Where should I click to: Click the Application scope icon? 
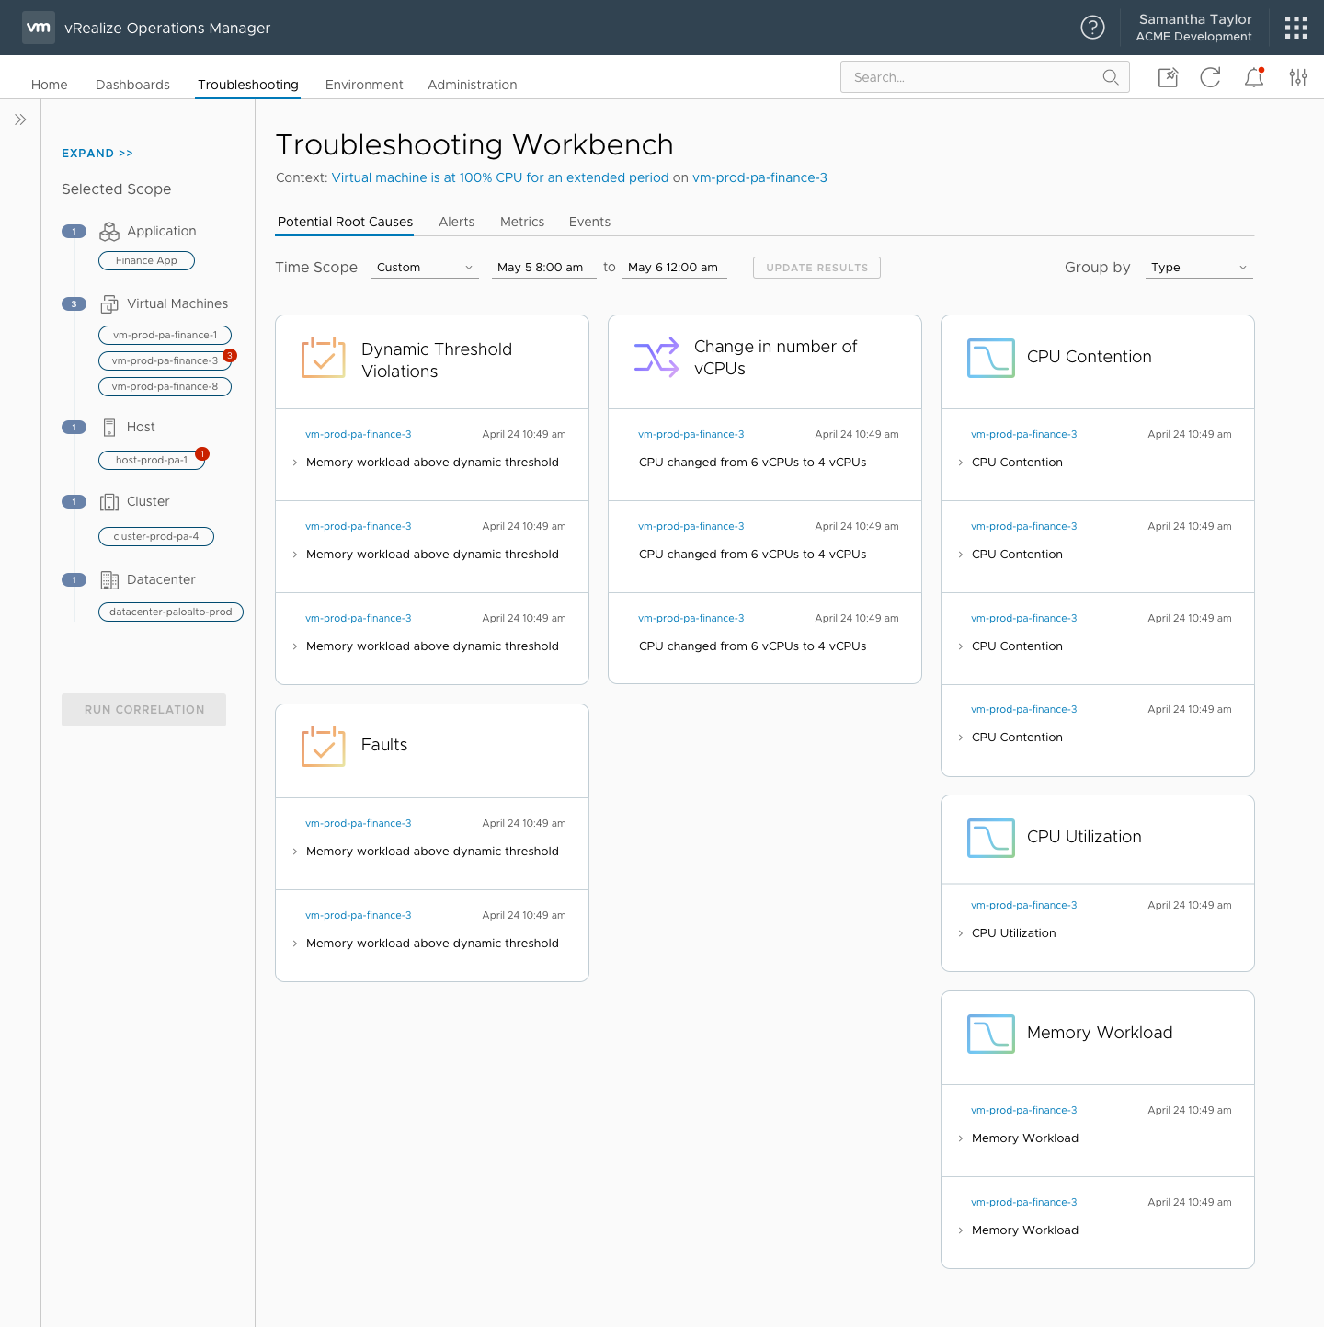click(x=109, y=231)
